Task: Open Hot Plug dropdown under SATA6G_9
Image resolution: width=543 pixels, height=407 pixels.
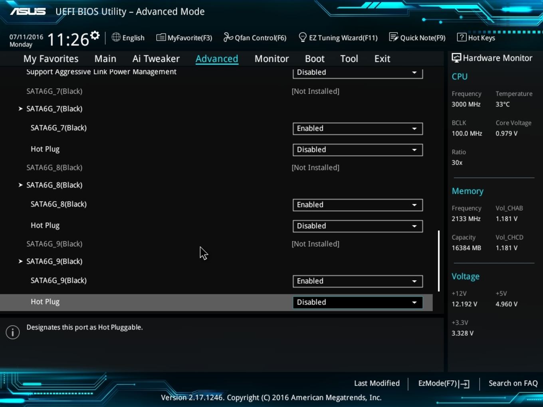Action: click(x=358, y=302)
